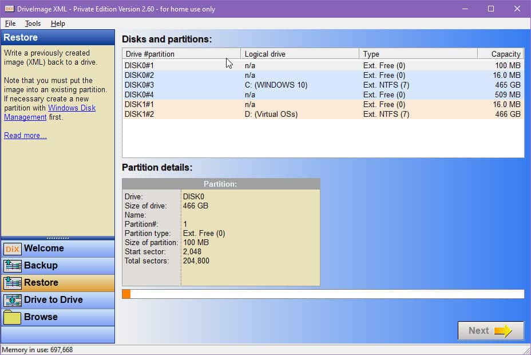Click the Backup drive icon

[13, 266]
